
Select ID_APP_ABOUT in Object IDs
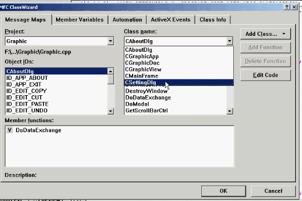coord(56,78)
